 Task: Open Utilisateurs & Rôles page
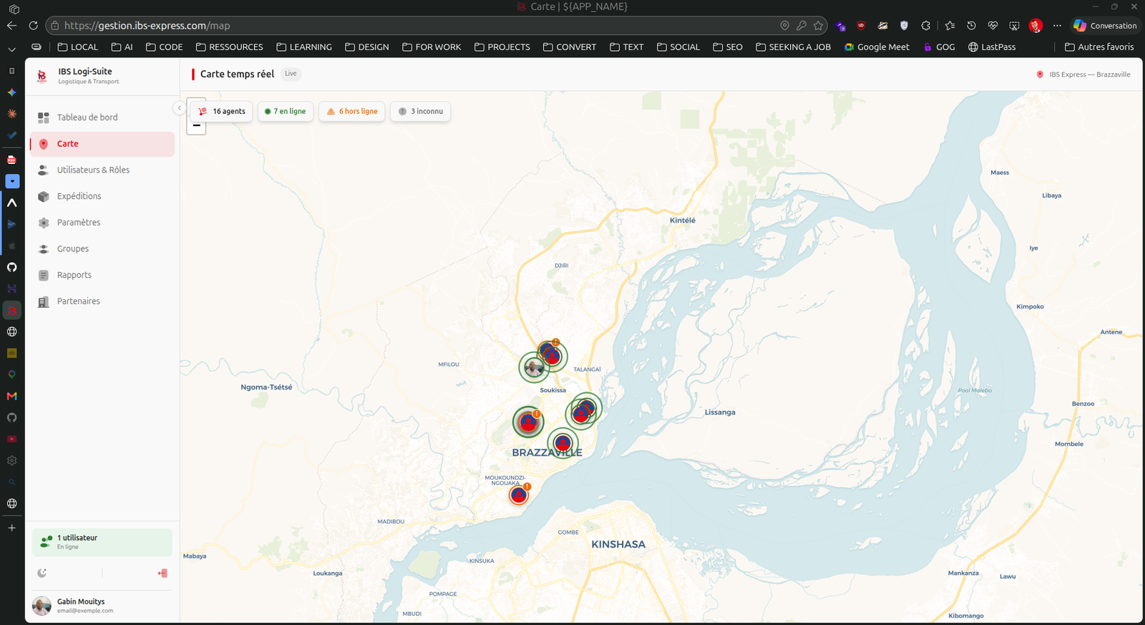pos(102,170)
